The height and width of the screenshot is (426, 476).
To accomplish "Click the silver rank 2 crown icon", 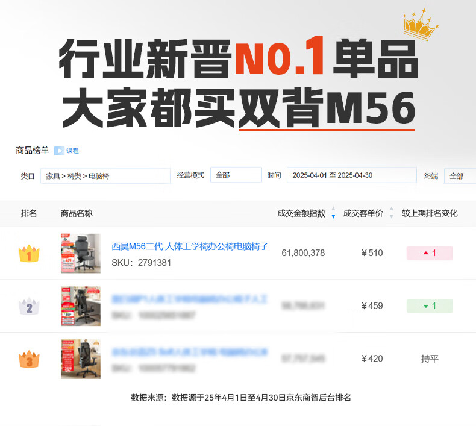I will (x=29, y=306).
